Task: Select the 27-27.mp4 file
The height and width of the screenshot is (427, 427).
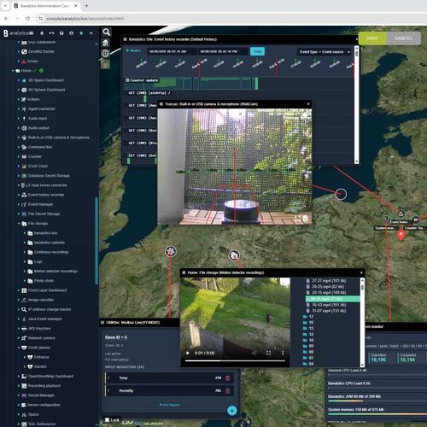Action: pos(326,281)
